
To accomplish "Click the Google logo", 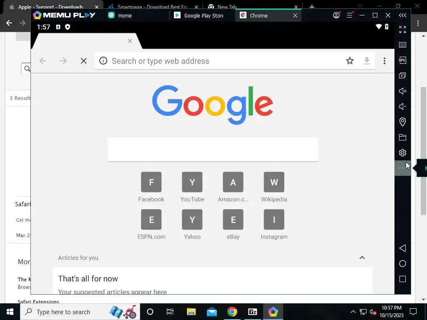I will click(213, 105).
